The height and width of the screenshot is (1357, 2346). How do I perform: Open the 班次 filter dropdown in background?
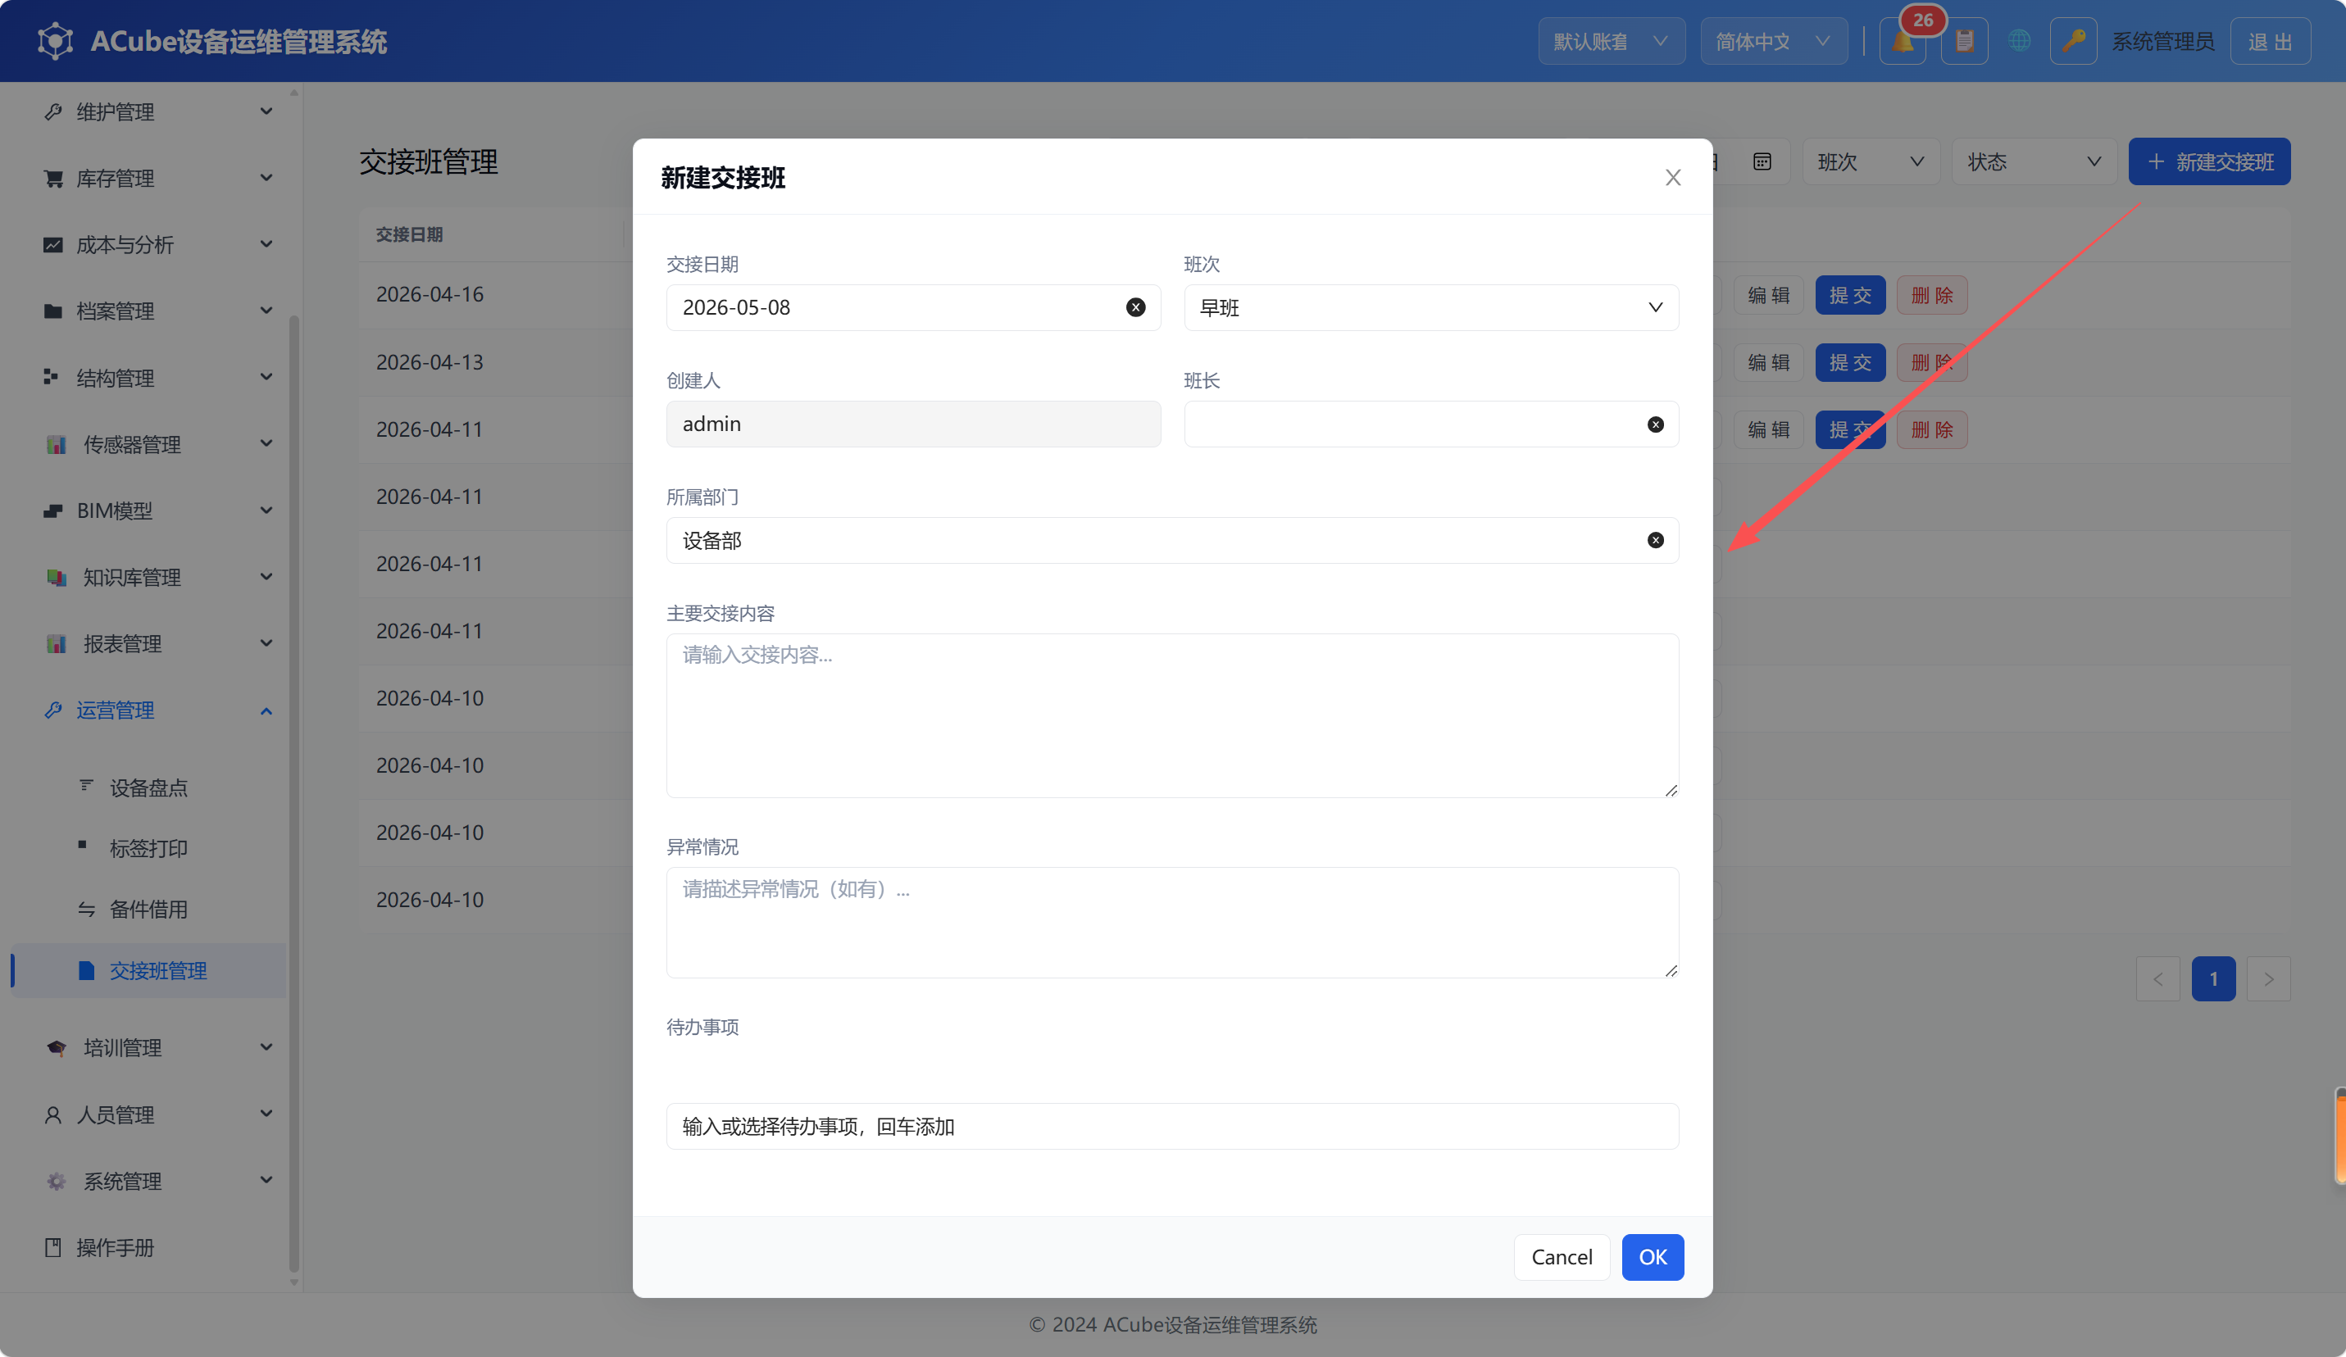pyautogui.click(x=1871, y=162)
